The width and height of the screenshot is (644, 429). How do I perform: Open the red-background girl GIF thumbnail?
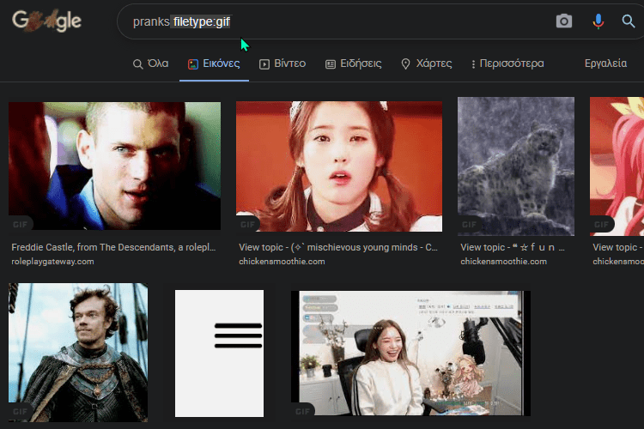click(x=339, y=166)
